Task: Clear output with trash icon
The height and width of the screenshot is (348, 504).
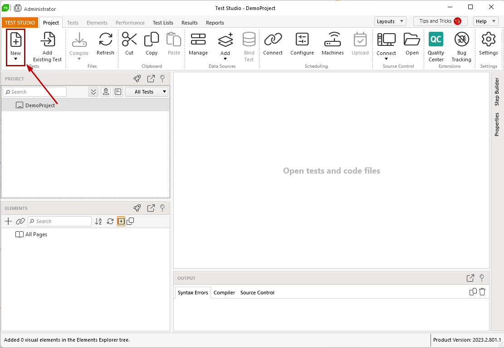Action: [x=482, y=292]
